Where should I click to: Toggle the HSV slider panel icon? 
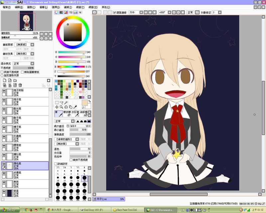click(66, 12)
